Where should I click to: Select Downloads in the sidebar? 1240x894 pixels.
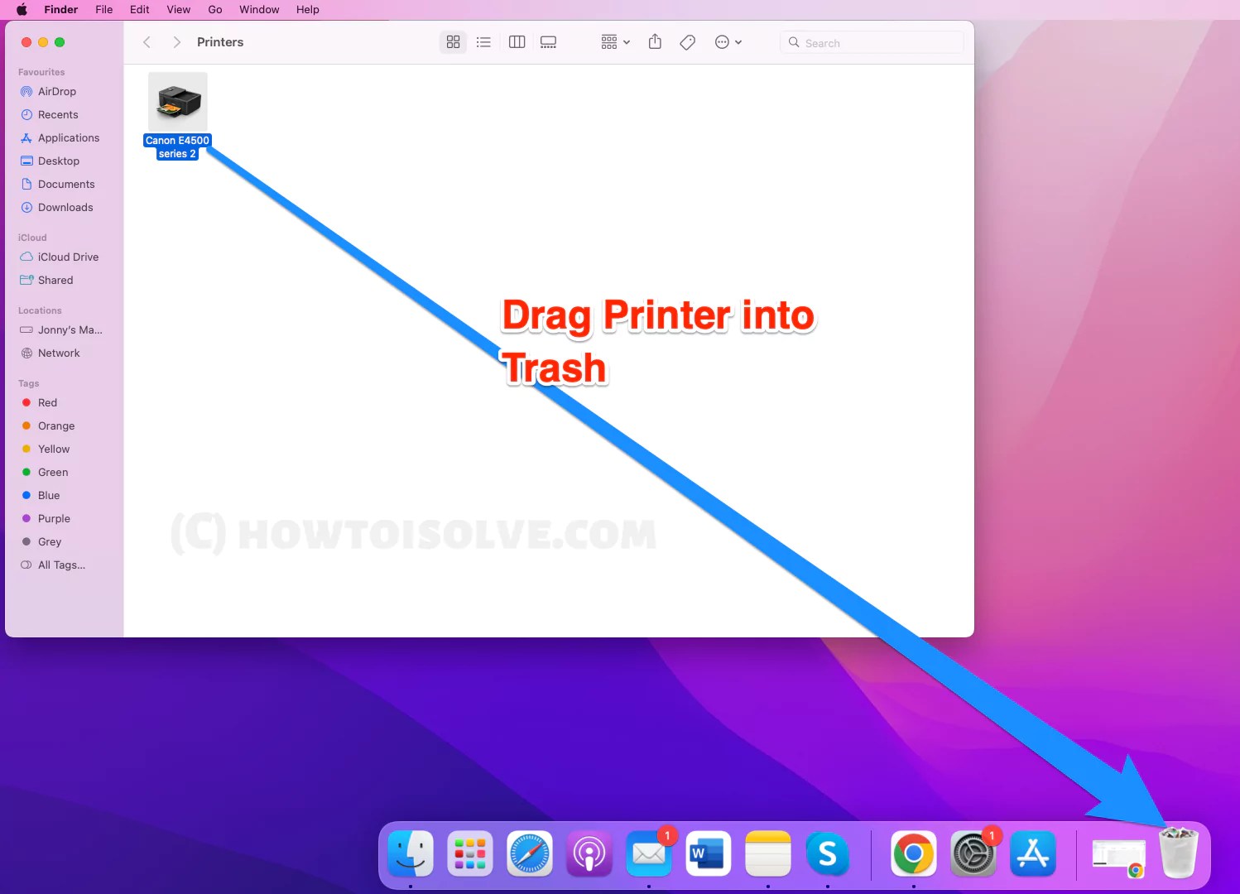click(x=65, y=207)
